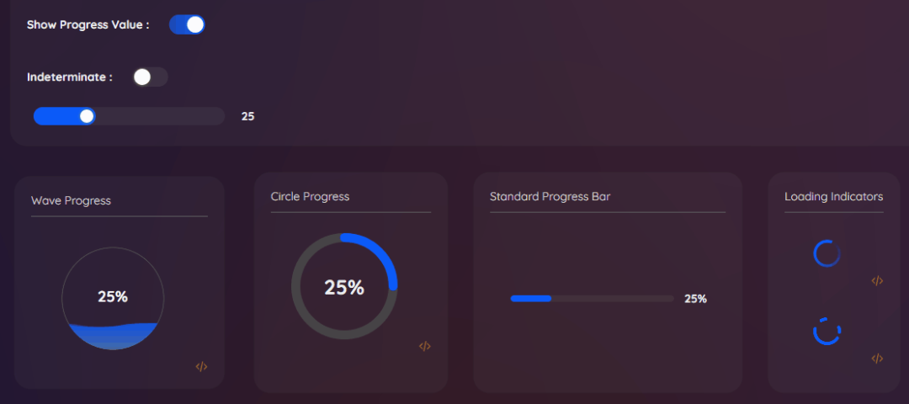Click the bottom dashed loading spinner
This screenshot has width=909, height=404.
pos(827,331)
